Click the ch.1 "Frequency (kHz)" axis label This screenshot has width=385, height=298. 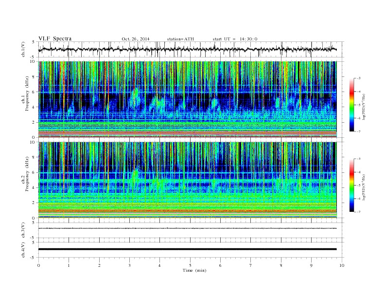coord(27,93)
